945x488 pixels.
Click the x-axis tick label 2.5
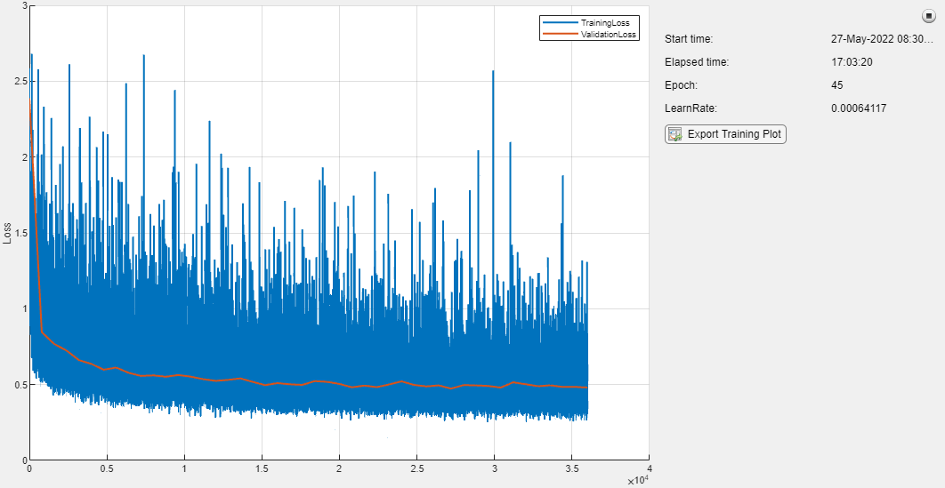(417, 468)
